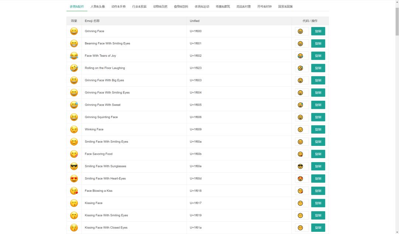This screenshot has width=399, height=234.
Task: Click the Face Blowing a Kiss emoji
Action: pos(74,191)
